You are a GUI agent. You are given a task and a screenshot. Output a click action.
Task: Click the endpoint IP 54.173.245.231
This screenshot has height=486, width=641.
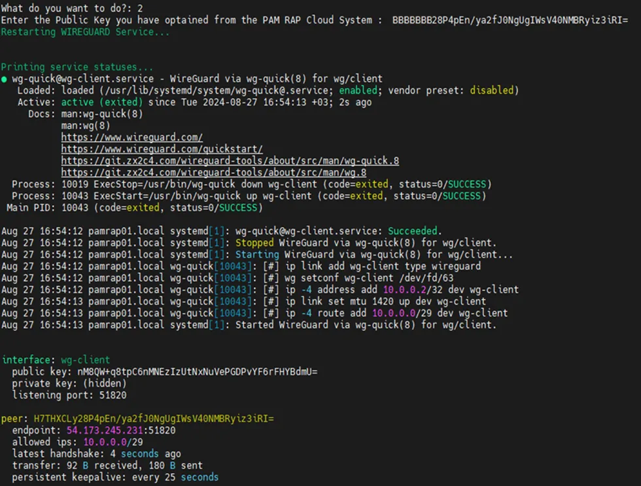coord(105,431)
